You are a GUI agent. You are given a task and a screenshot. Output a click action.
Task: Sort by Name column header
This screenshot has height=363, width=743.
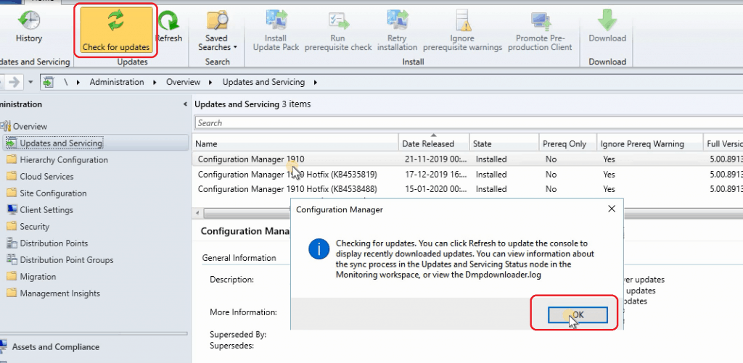pyautogui.click(x=296, y=144)
